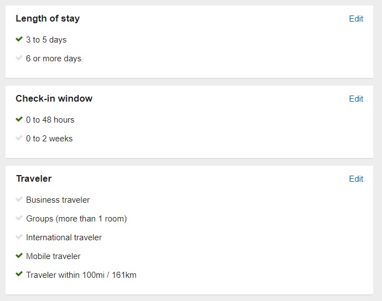Click the Traveler within 100mi / 161km text
The height and width of the screenshot is (301, 382).
tap(81, 275)
